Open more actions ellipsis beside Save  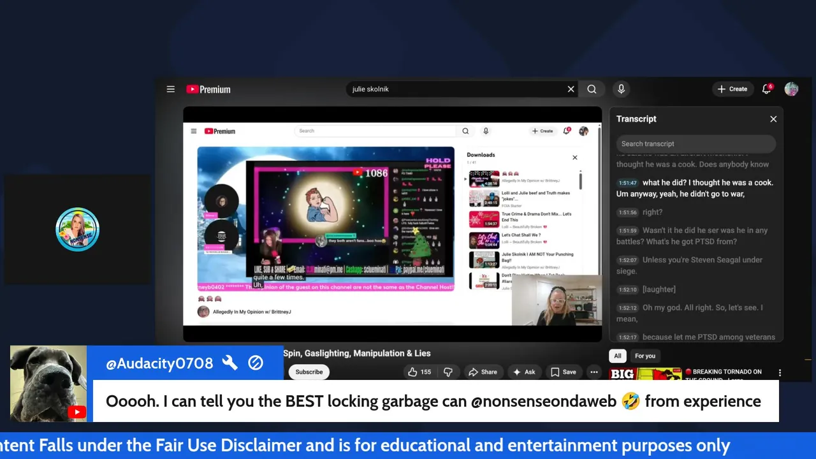click(x=594, y=372)
